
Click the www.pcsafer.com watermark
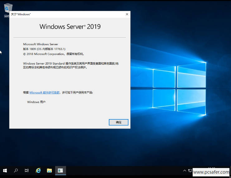tap(211, 172)
